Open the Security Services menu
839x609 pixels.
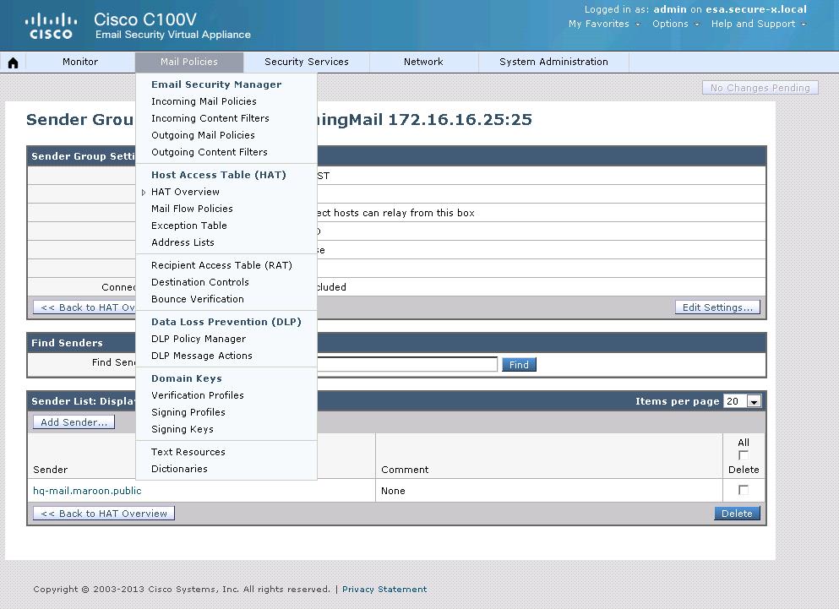(x=306, y=62)
